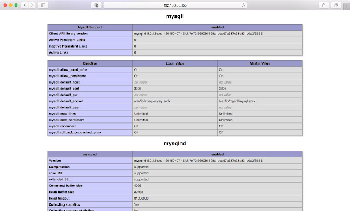Select the mysqli section heading

175,16
